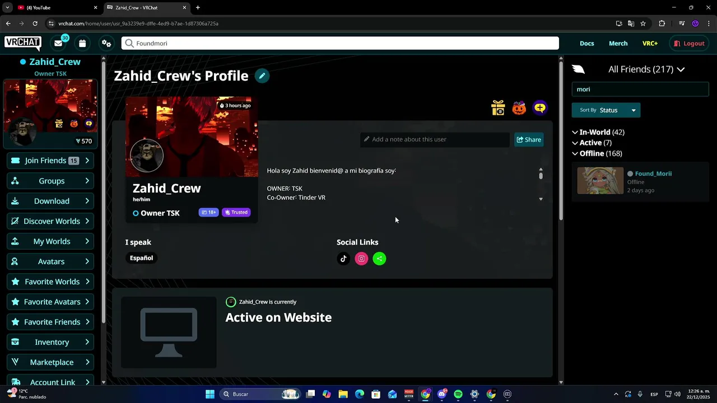The image size is (717, 403).
Task: Click the note about this user field
Action: [435, 139]
